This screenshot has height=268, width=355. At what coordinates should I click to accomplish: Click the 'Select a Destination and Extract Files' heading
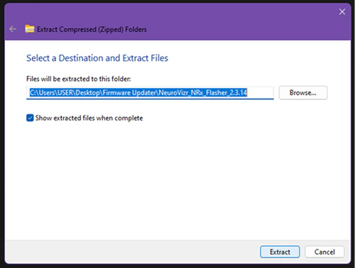coord(97,58)
